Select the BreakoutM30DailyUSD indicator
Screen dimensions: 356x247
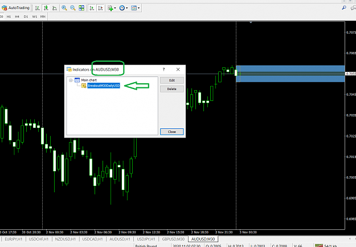(x=104, y=86)
